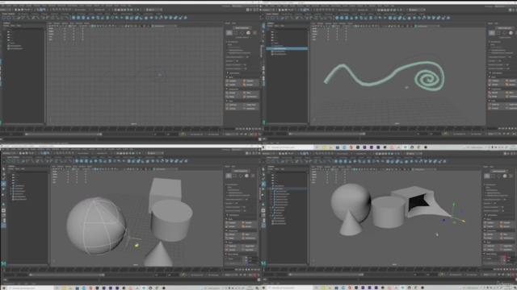Click Multi-Component button in bottom-right window toolkit
Screen dimensions: 517x290
499,172
